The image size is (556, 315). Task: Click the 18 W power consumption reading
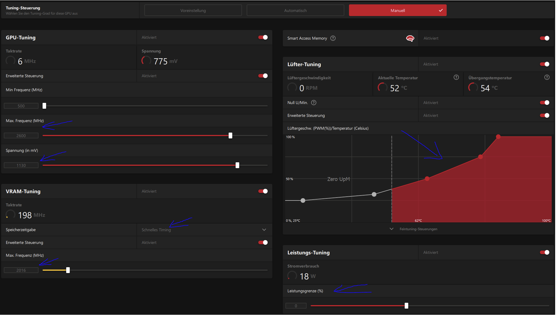pyautogui.click(x=308, y=276)
